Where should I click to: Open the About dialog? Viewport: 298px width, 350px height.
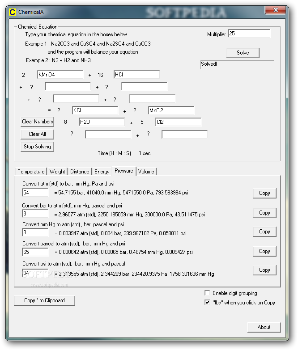tap(264, 327)
